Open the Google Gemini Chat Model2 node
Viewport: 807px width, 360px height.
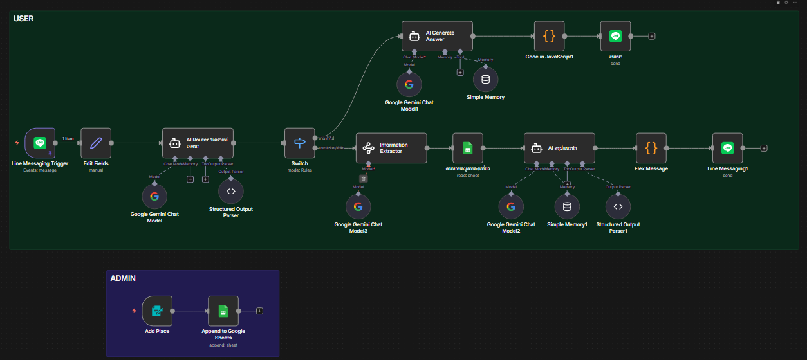(x=511, y=206)
